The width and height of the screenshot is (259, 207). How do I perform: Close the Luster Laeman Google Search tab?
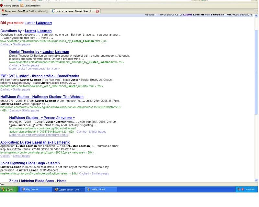(97, 11)
